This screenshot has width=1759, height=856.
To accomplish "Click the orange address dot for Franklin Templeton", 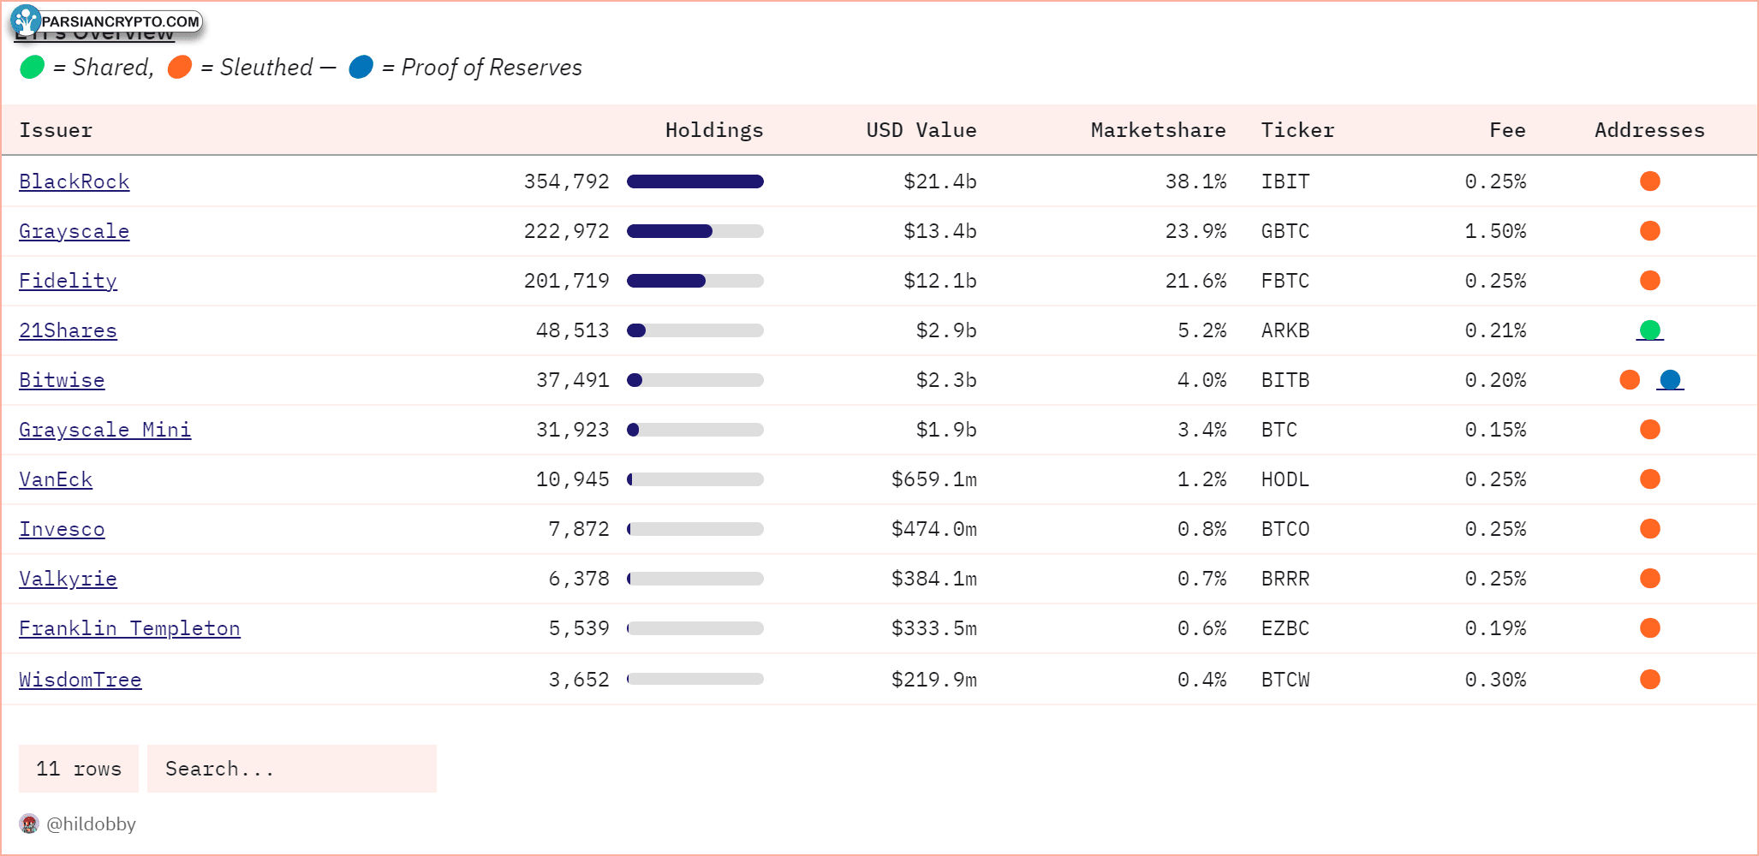I will [1650, 628].
